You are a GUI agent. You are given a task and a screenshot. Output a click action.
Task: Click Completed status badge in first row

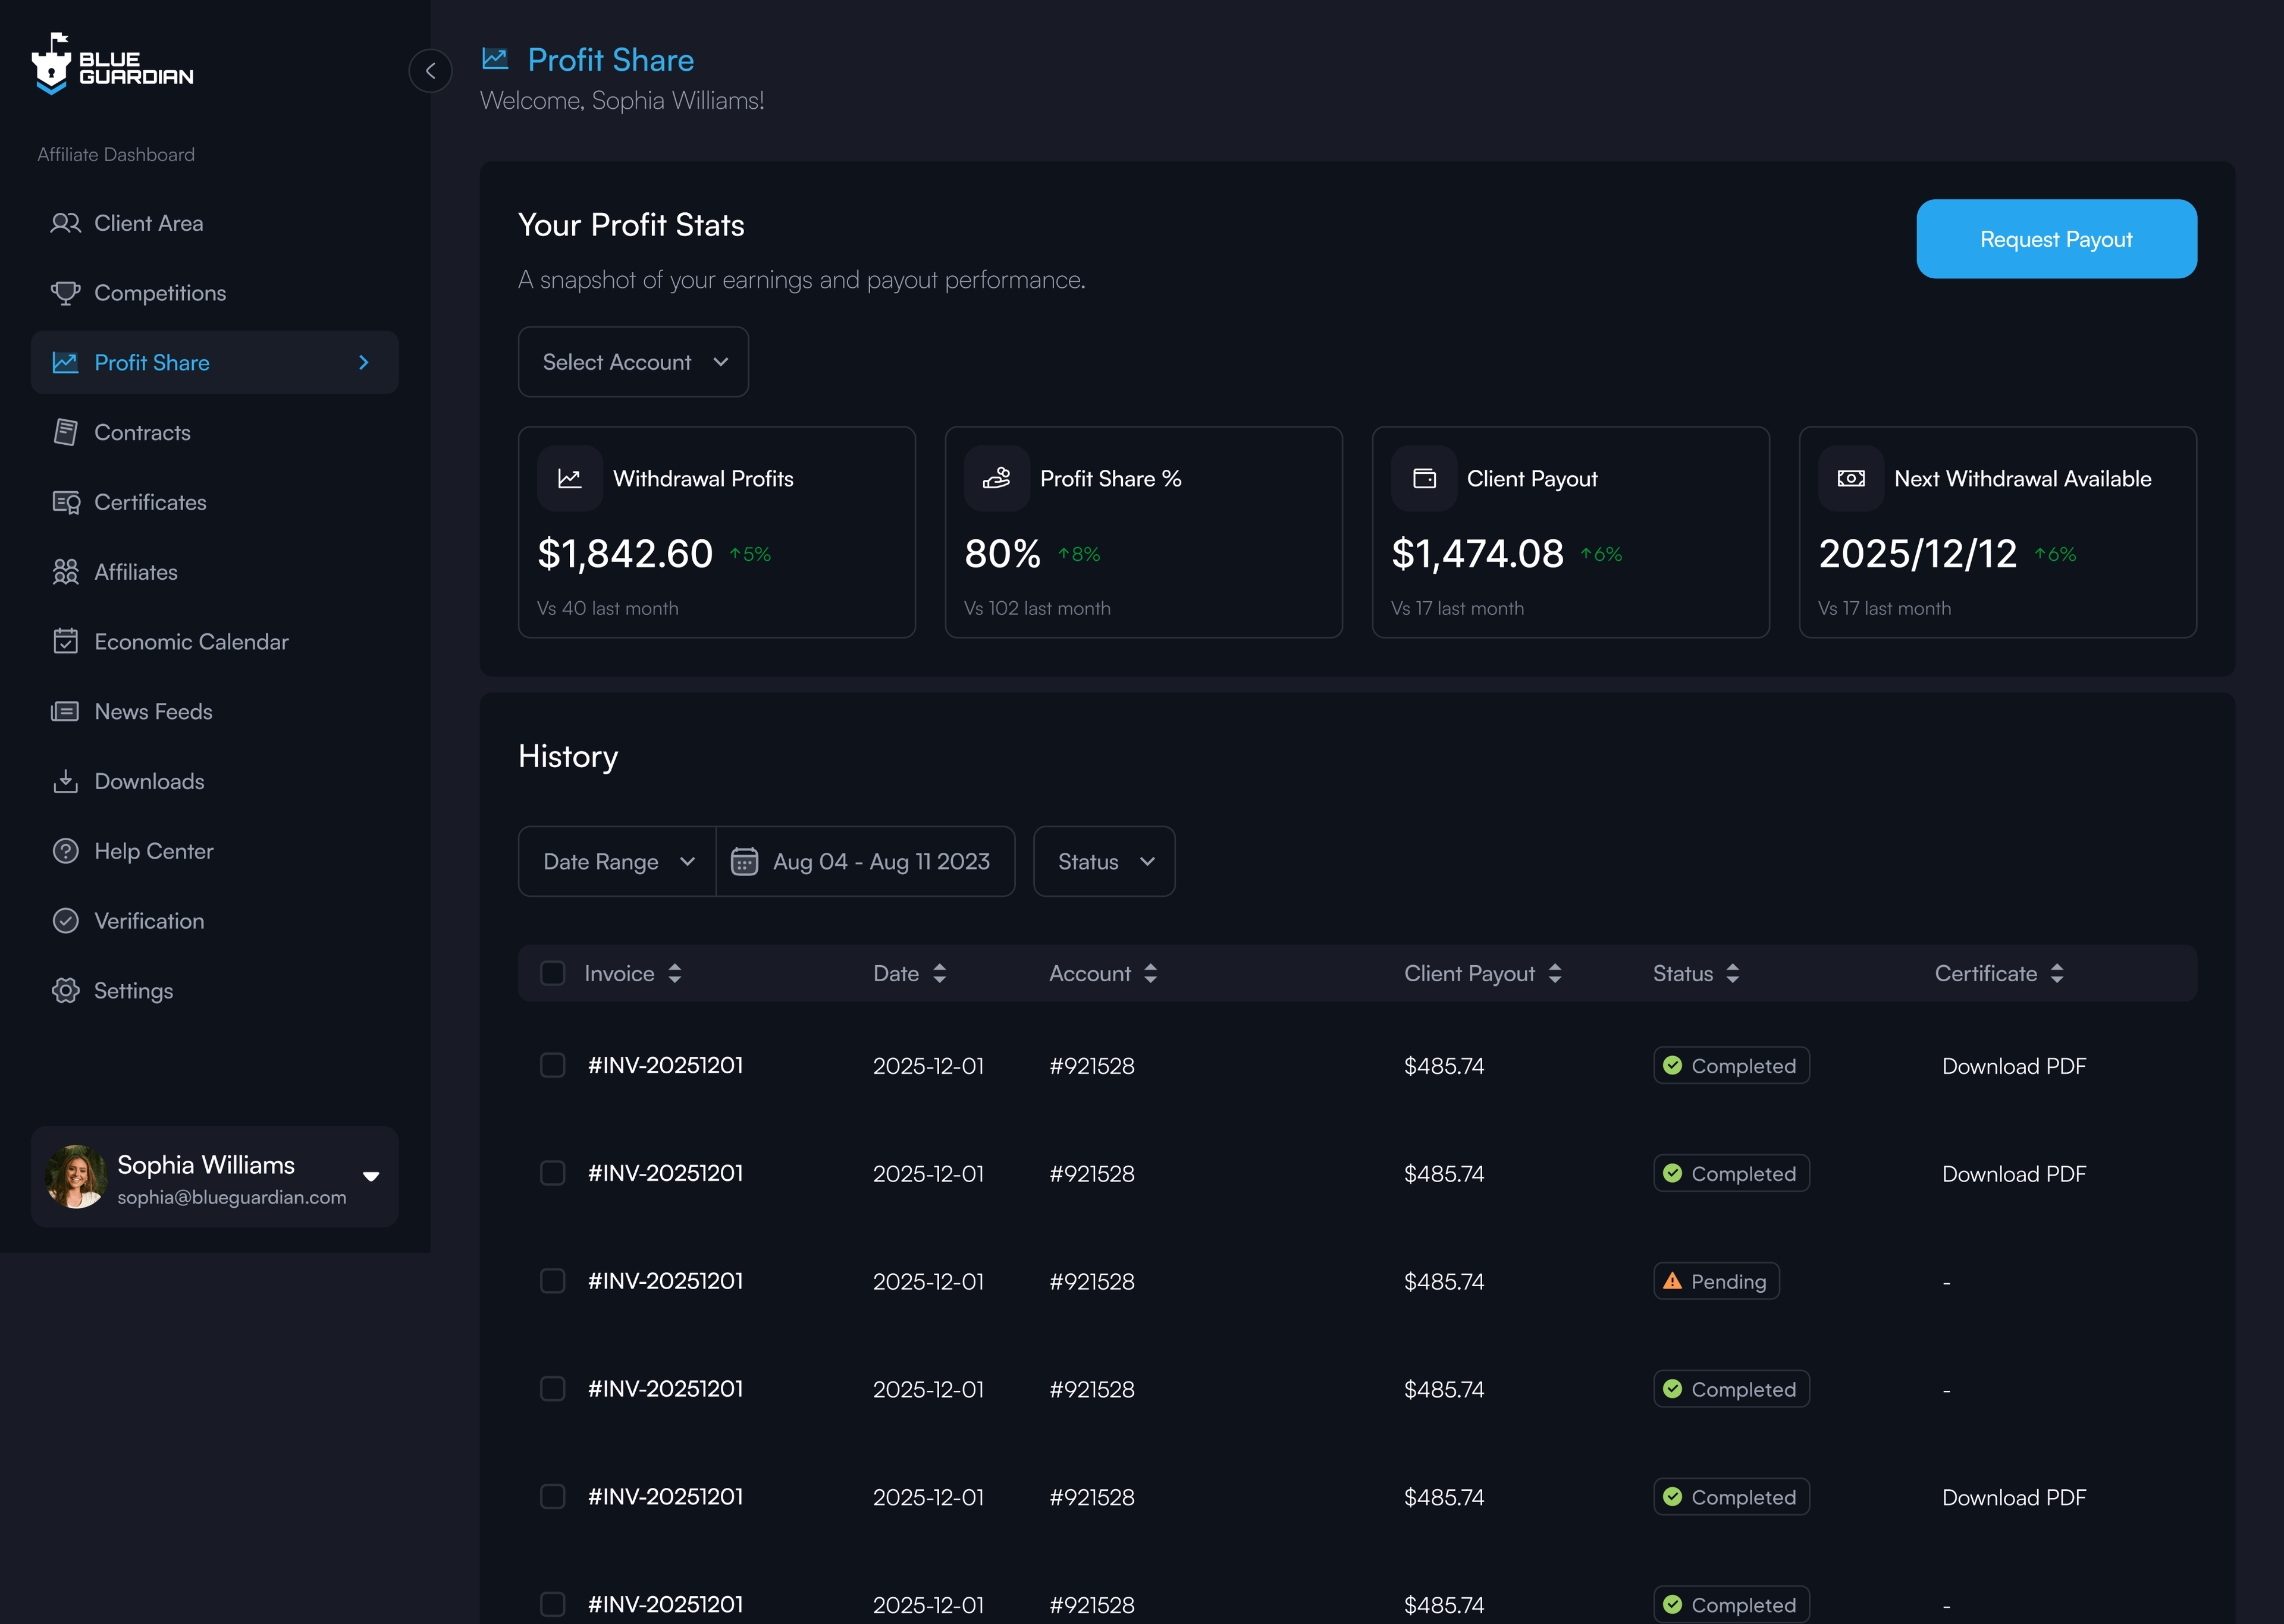pyautogui.click(x=1731, y=1065)
